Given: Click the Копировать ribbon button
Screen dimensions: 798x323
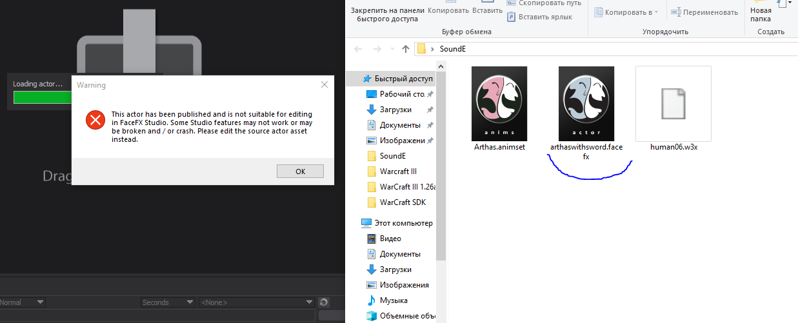Looking at the screenshot, I should pos(448,10).
